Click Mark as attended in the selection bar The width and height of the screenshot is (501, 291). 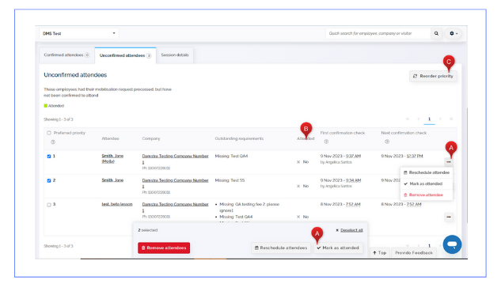tap(338, 248)
